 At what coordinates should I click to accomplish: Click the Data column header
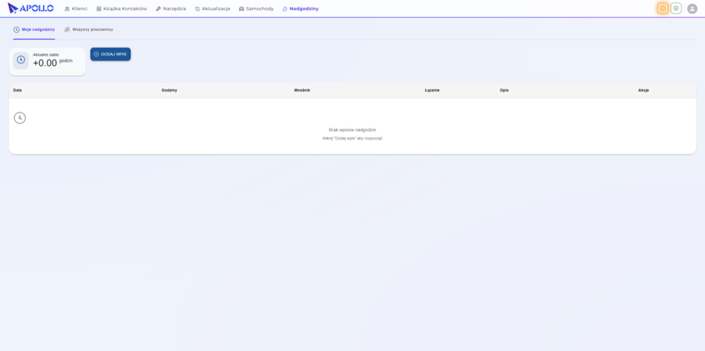pyautogui.click(x=17, y=90)
